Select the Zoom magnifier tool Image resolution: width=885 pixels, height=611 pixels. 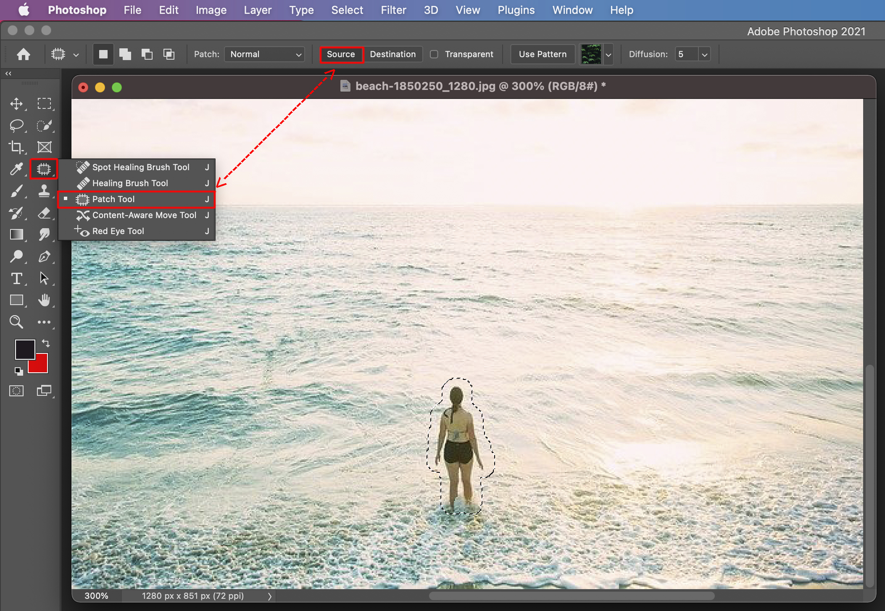click(x=16, y=322)
